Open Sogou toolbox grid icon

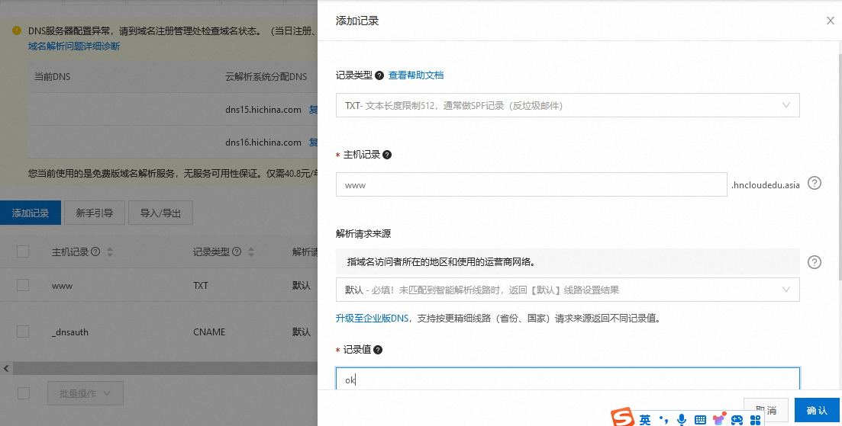tap(756, 420)
